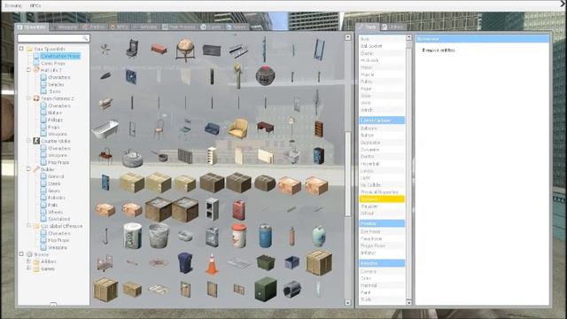Open the Post Process tab
This screenshot has height=319, width=567.
[x=179, y=27]
